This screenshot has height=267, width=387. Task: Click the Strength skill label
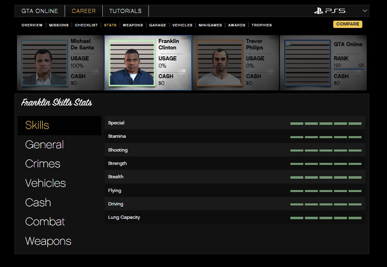pyautogui.click(x=118, y=163)
